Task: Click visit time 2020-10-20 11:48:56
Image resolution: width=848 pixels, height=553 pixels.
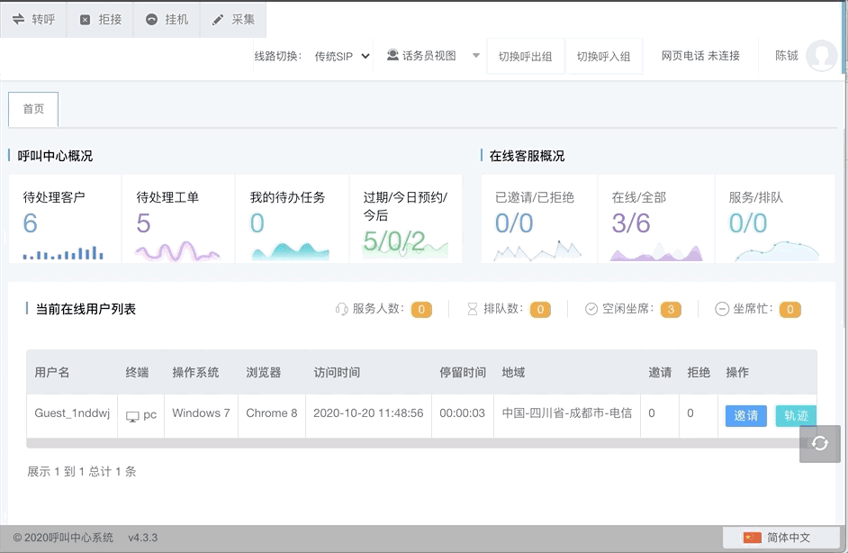Action: click(368, 413)
